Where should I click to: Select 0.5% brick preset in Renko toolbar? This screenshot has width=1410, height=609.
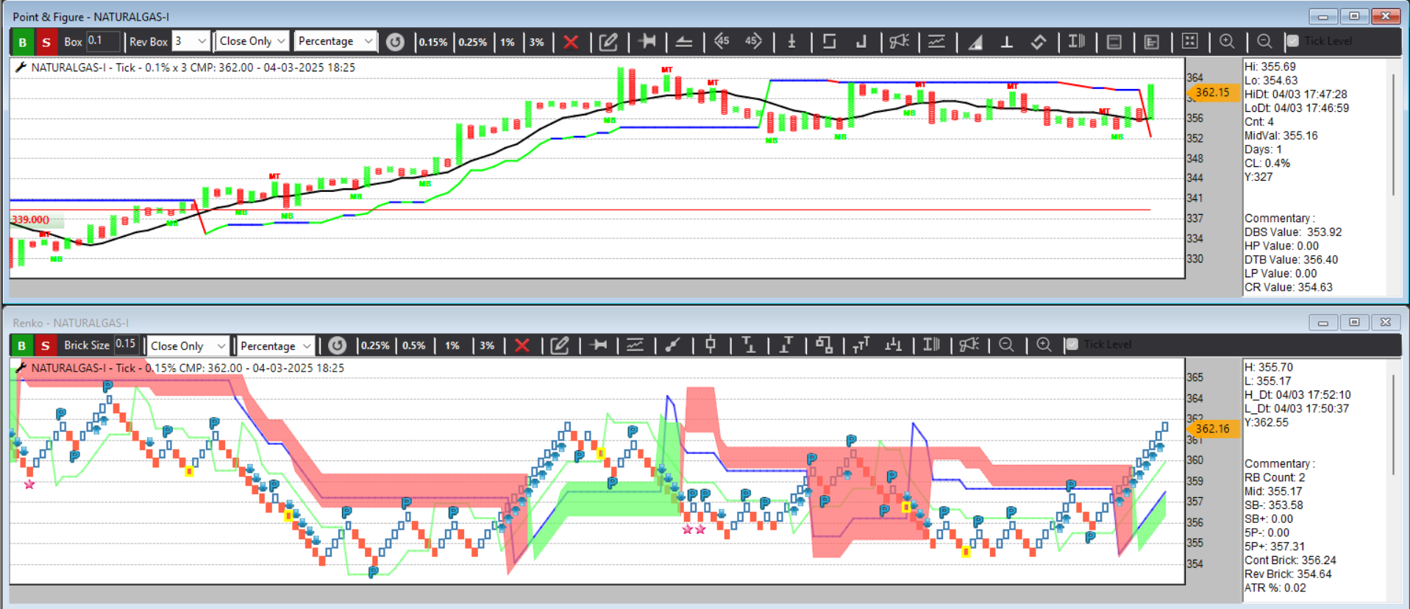414,345
